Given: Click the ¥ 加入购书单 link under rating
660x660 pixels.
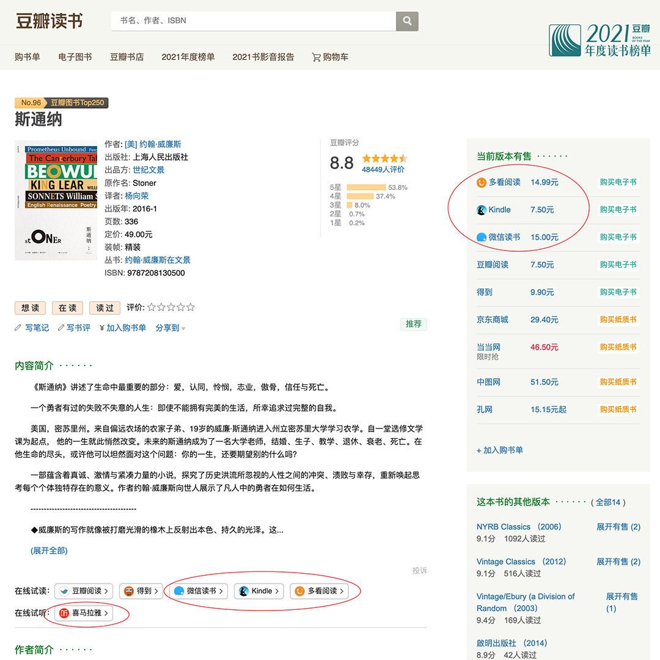Looking at the screenshot, I should click(x=122, y=328).
